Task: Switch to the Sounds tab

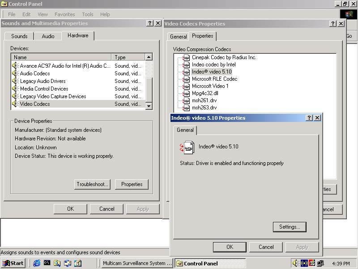Action: point(19,36)
